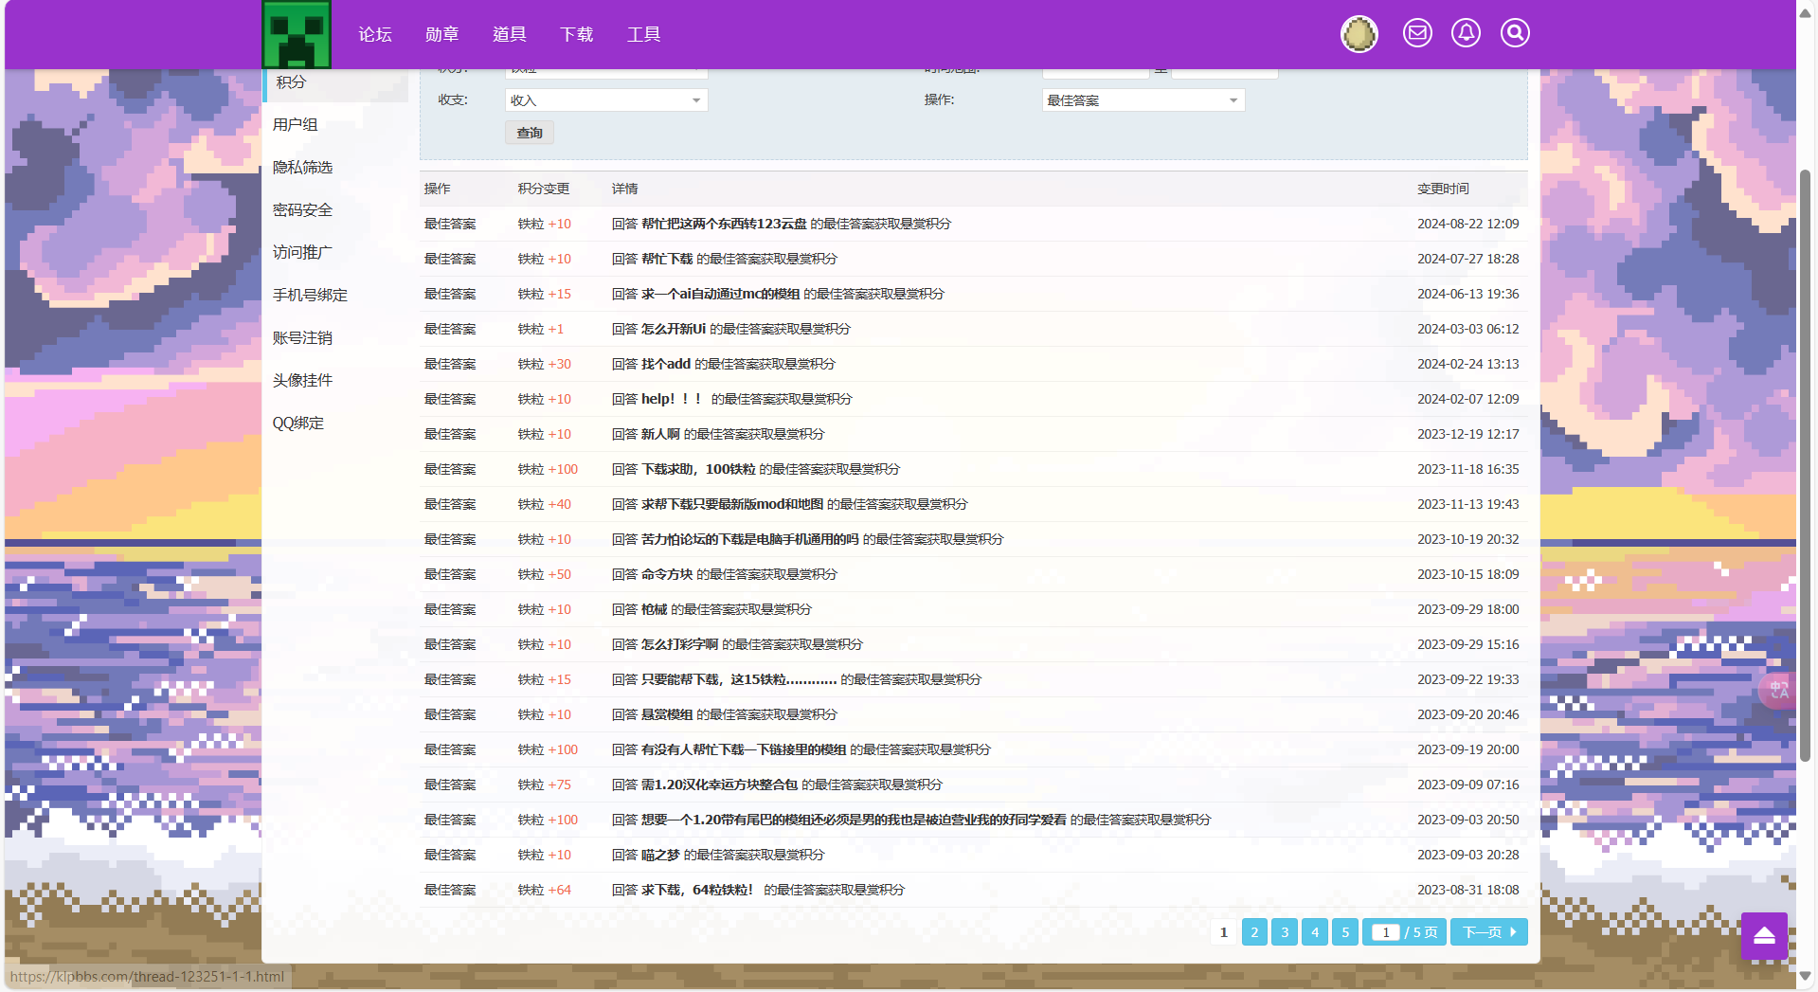1818x992 pixels.
Task: Click the back-to-top arrow button
Action: tap(1764, 936)
